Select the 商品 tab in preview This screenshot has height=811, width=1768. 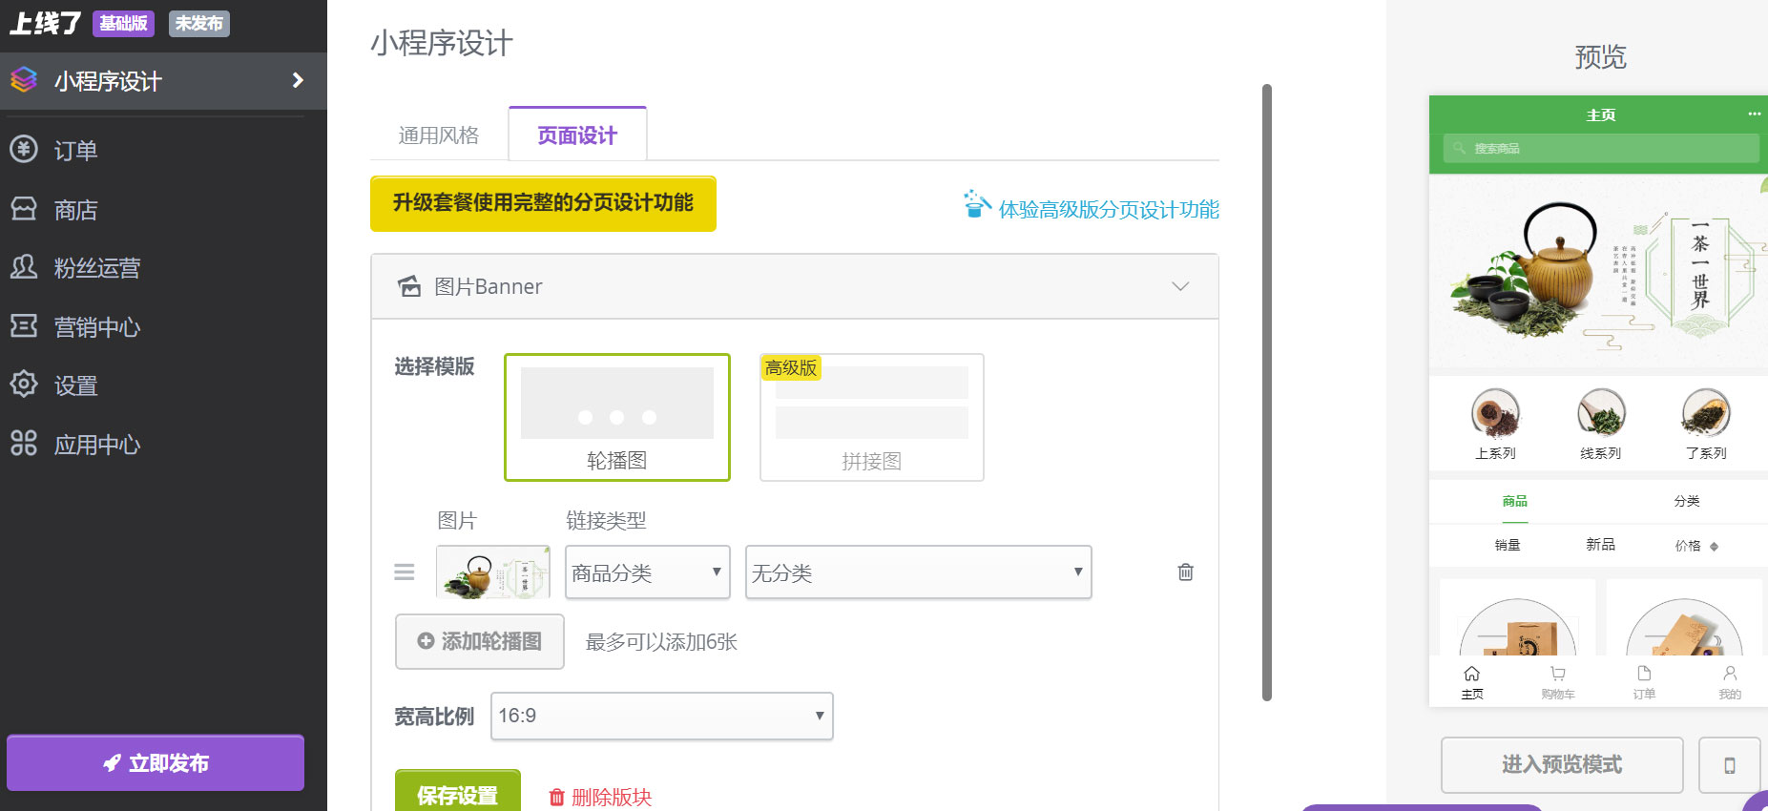click(x=1515, y=501)
